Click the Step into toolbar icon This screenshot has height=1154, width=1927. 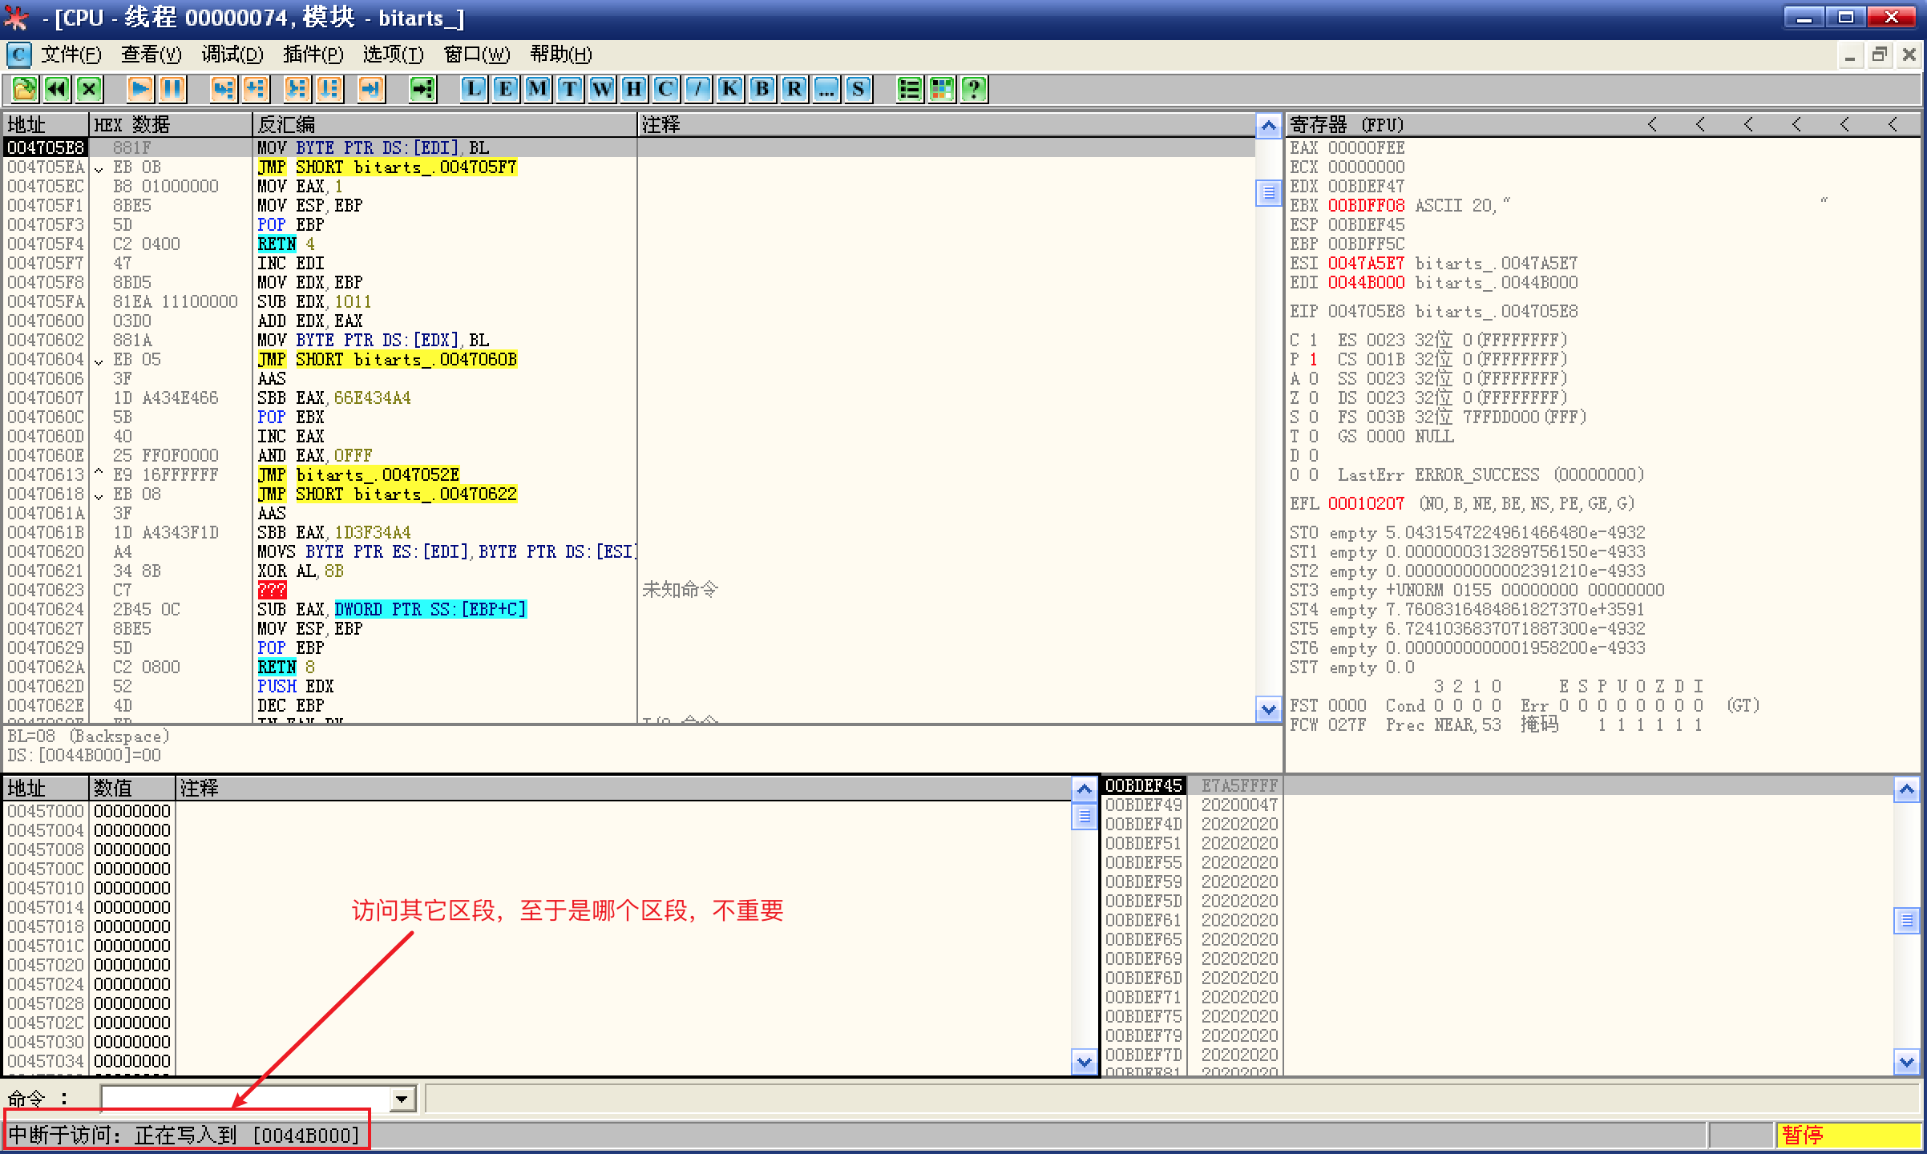(224, 89)
